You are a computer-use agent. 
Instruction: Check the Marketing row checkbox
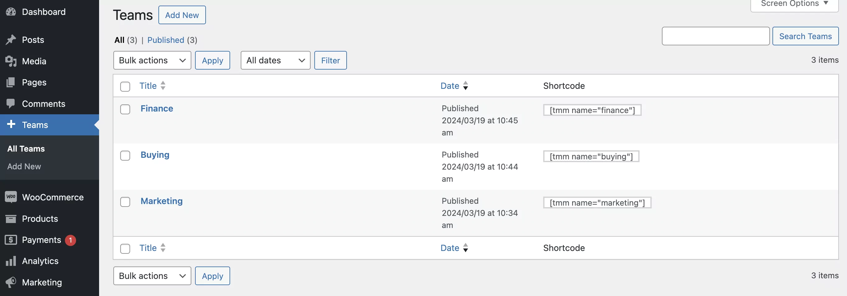coord(125,202)
